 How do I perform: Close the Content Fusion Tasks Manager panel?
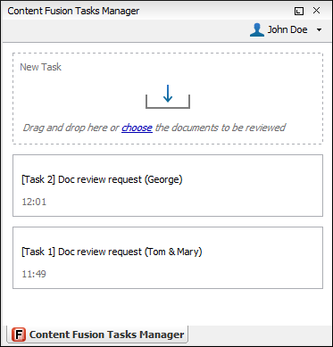(316, 11)
